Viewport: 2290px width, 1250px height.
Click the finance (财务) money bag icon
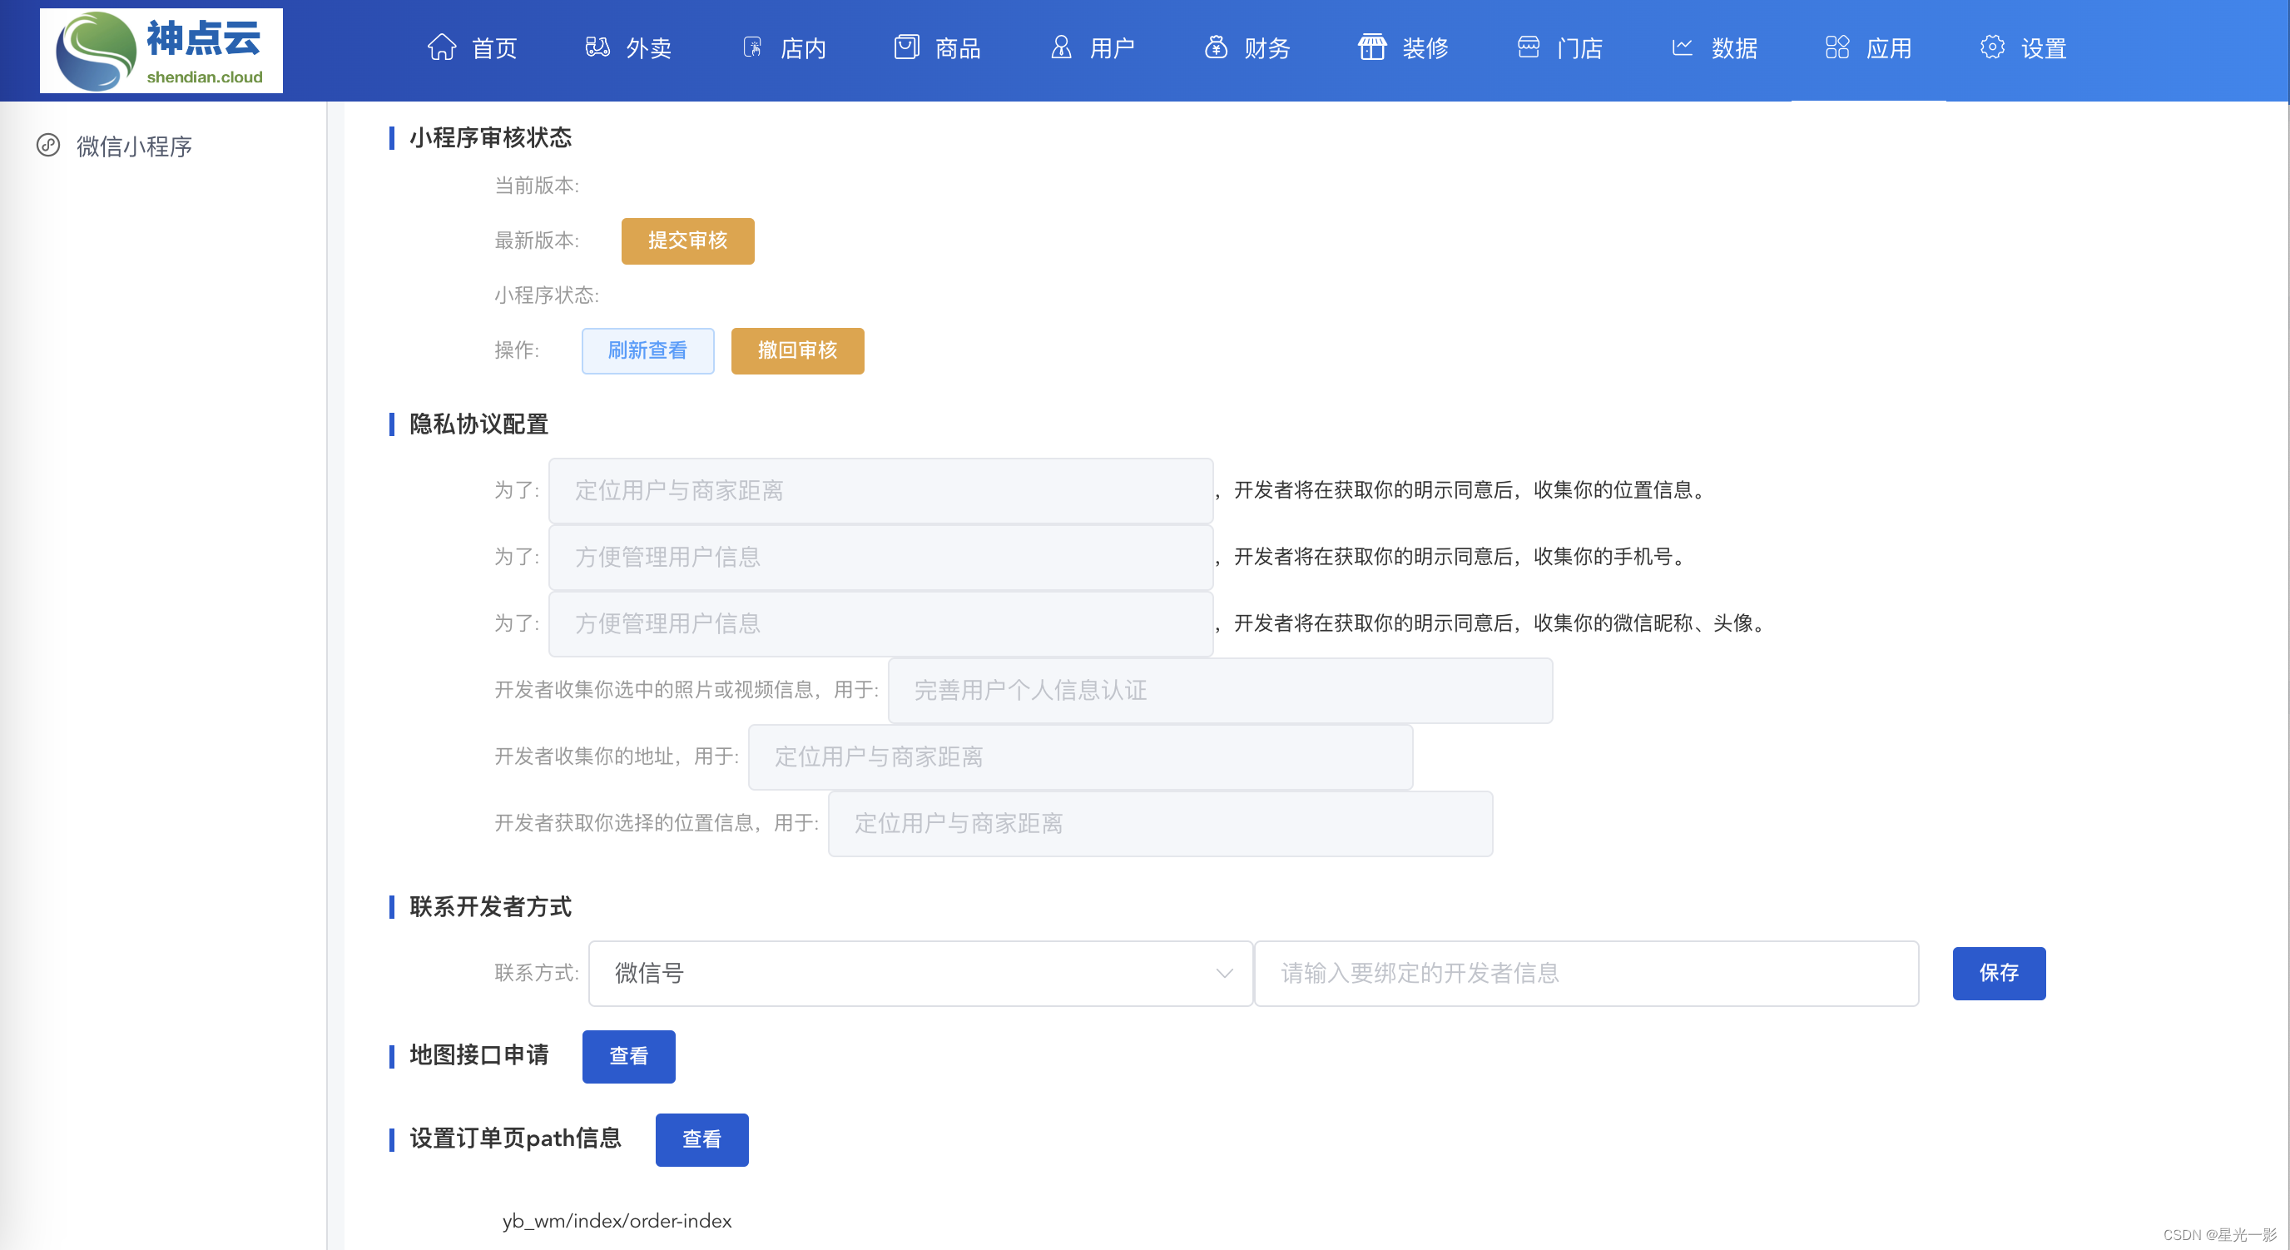pyautogui.click(x=1215, y=47)
